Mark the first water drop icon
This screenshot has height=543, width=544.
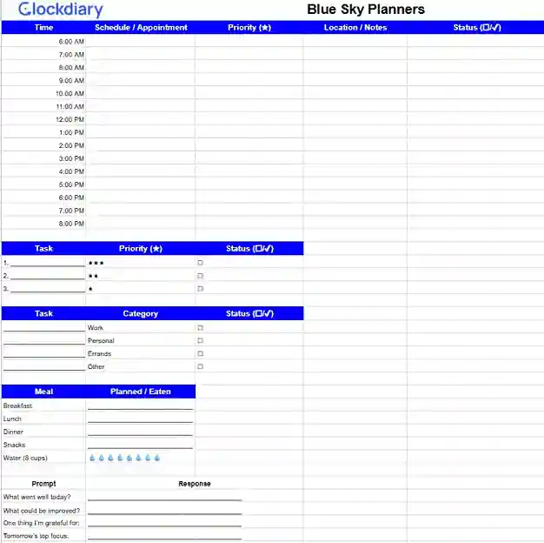(x=92, y=458)
